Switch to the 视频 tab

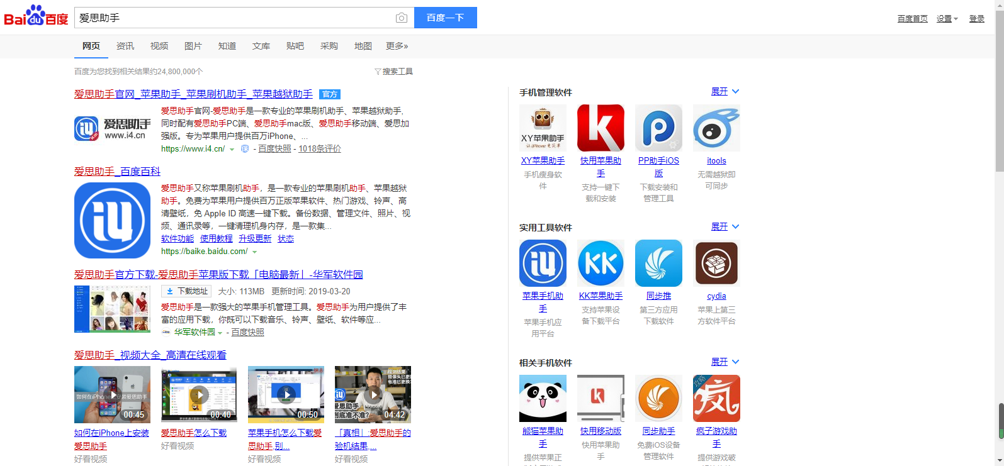click(159, 46)
